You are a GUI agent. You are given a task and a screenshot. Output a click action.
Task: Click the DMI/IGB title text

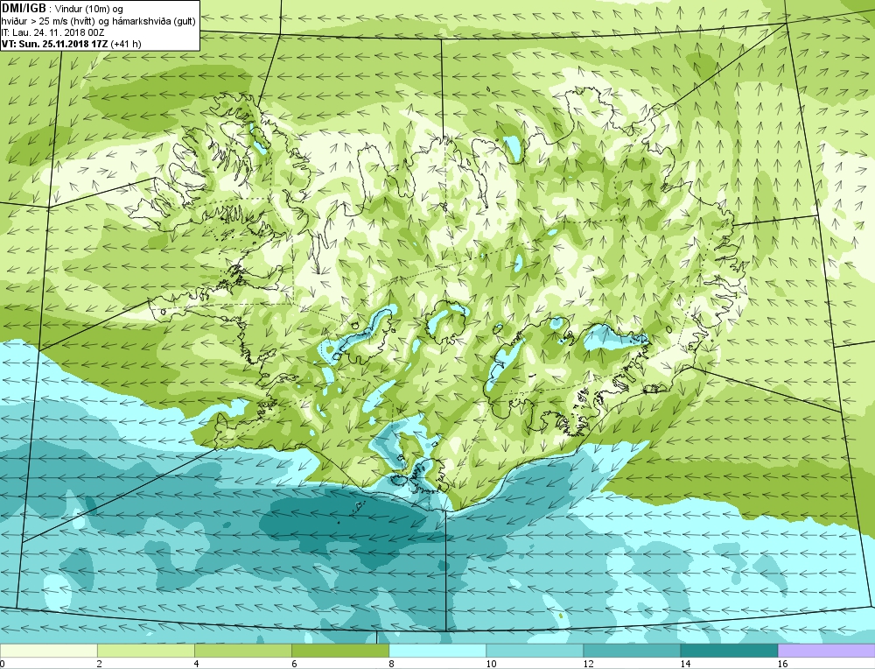coord(24,9)
